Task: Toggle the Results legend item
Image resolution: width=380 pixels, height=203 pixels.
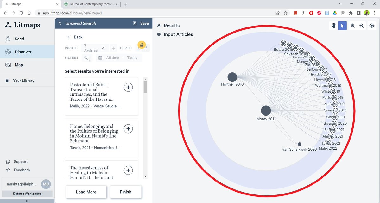Action: pos(168,26)
